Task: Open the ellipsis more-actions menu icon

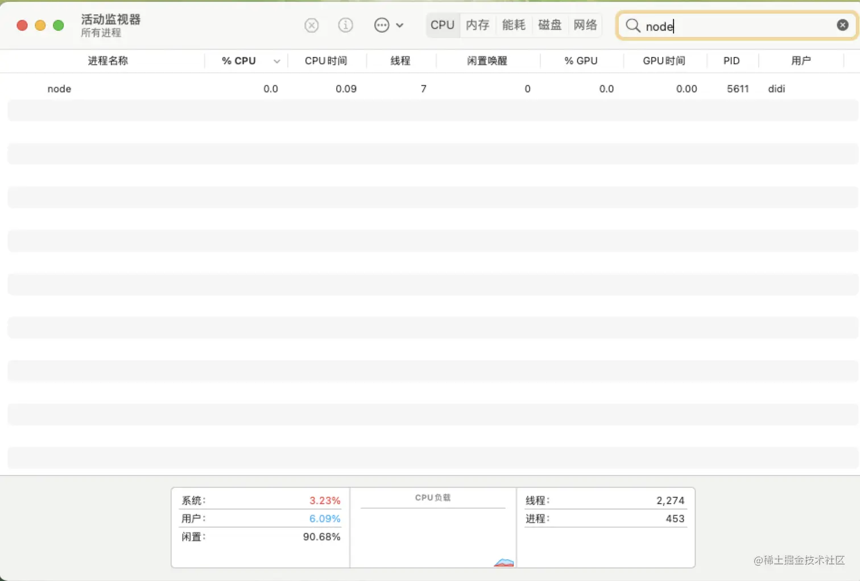Action: 382,25
